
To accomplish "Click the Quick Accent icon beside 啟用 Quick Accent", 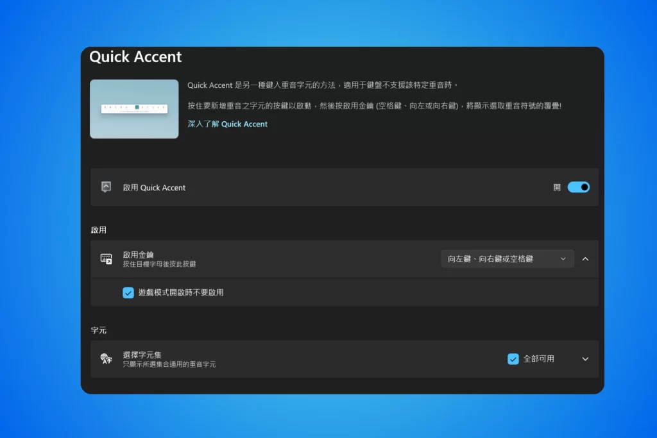I will pyautogui.click(x=106, y=187).
